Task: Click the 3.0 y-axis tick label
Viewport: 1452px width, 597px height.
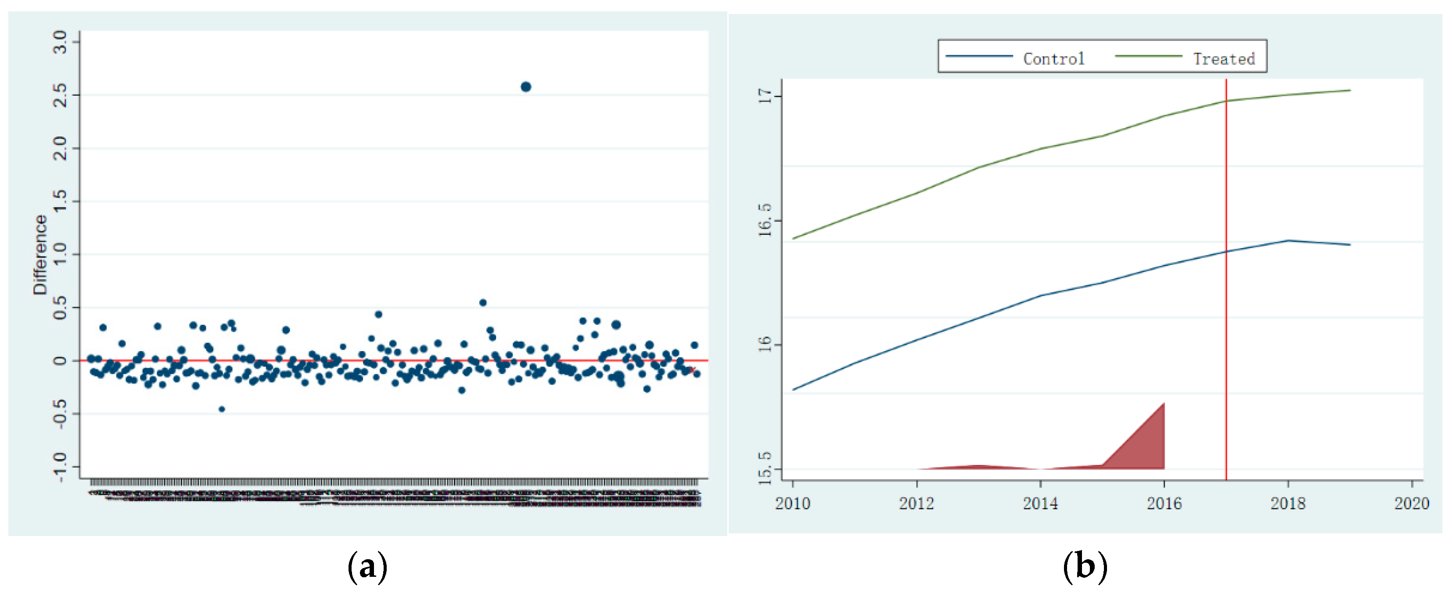Action: [59, 42]
